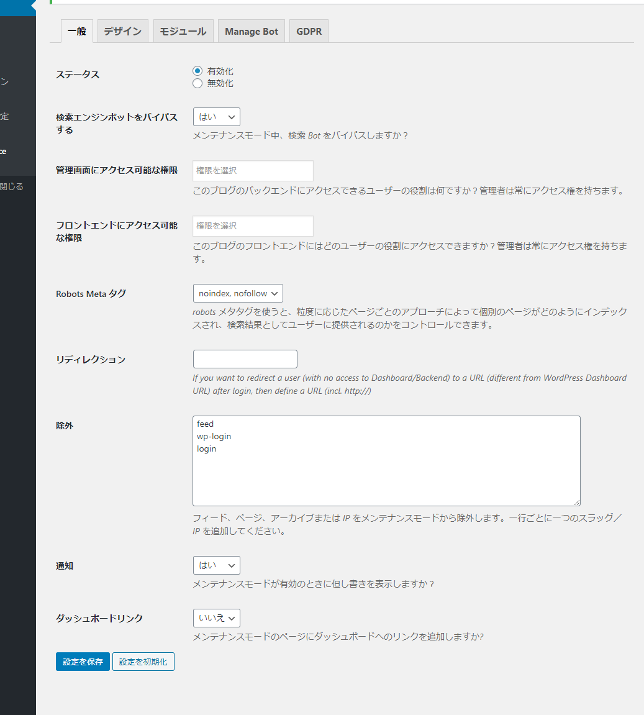The height and width of the screenshot is (715, 644).
Task: Go to the Manage Bot tab
Action: point(251,31)
